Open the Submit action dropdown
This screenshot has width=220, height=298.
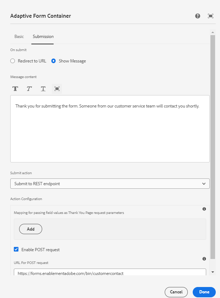point(110,183)
